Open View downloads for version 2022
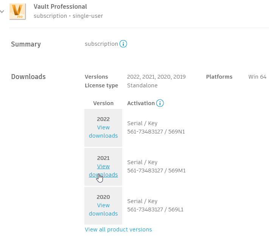The image size is (269, 242). (x=103, y=132)
